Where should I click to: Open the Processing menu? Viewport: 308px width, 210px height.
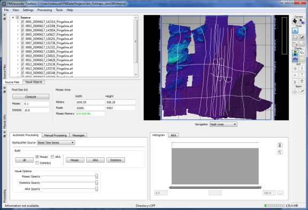pos(44,10)
